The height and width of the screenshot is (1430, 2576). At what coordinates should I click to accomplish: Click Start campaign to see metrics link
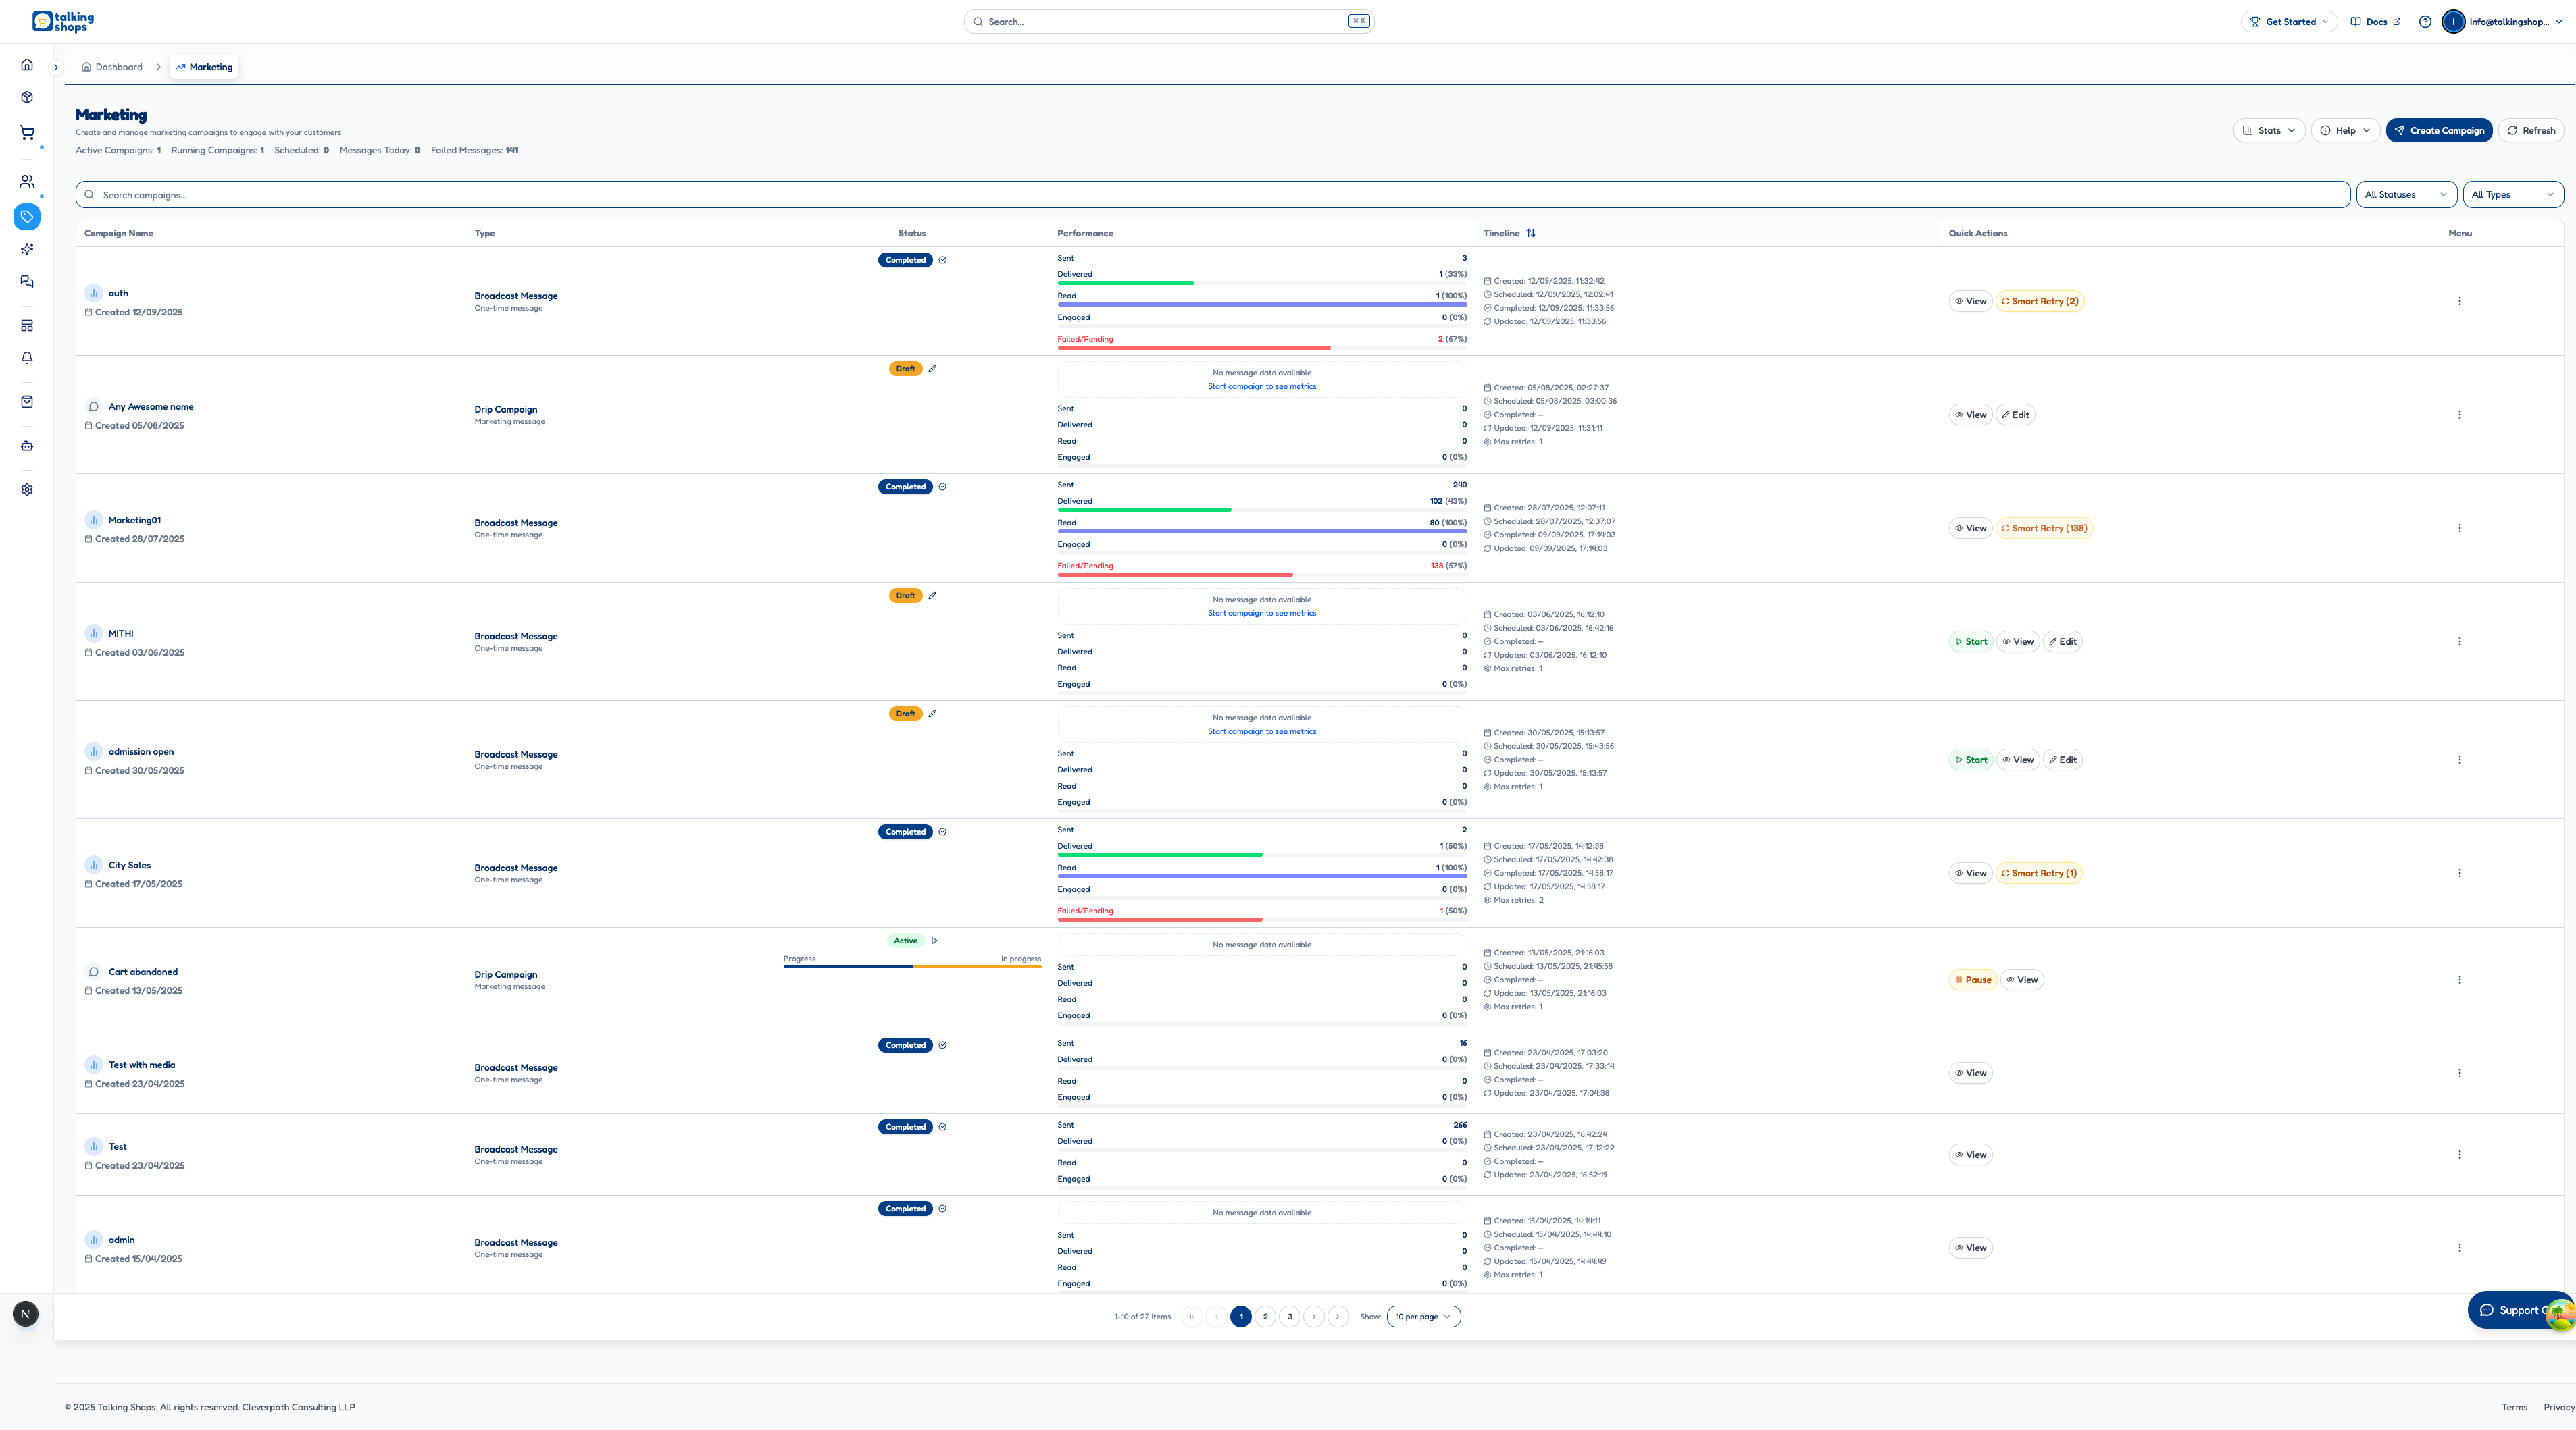pyautogui.click(x=1262, y=386)
